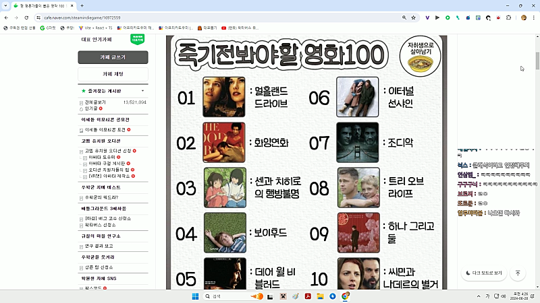Open Chrome's three-dot menu
The width and height of the screenshot is (540, 303).
click(x=533, y=18)
